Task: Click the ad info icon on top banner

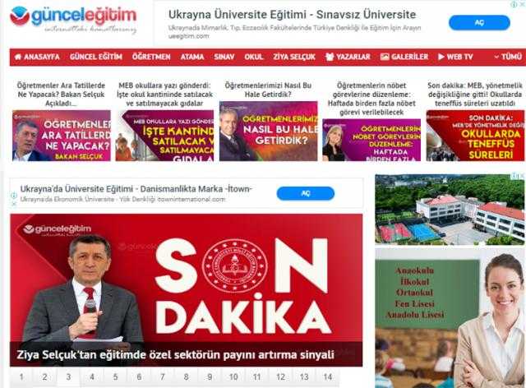Action: [x=514, y=4]
